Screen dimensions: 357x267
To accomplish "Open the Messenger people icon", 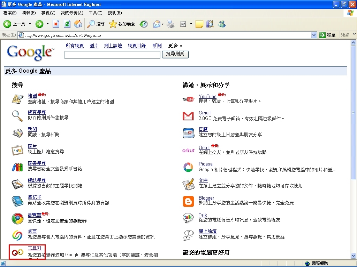I will pos(221,24).
